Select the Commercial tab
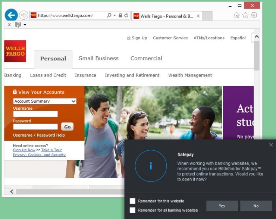The width and height of the screenshot is (276, 219). click(x=146, y=58)
